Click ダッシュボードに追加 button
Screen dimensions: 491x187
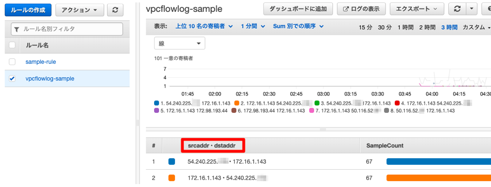298,9
